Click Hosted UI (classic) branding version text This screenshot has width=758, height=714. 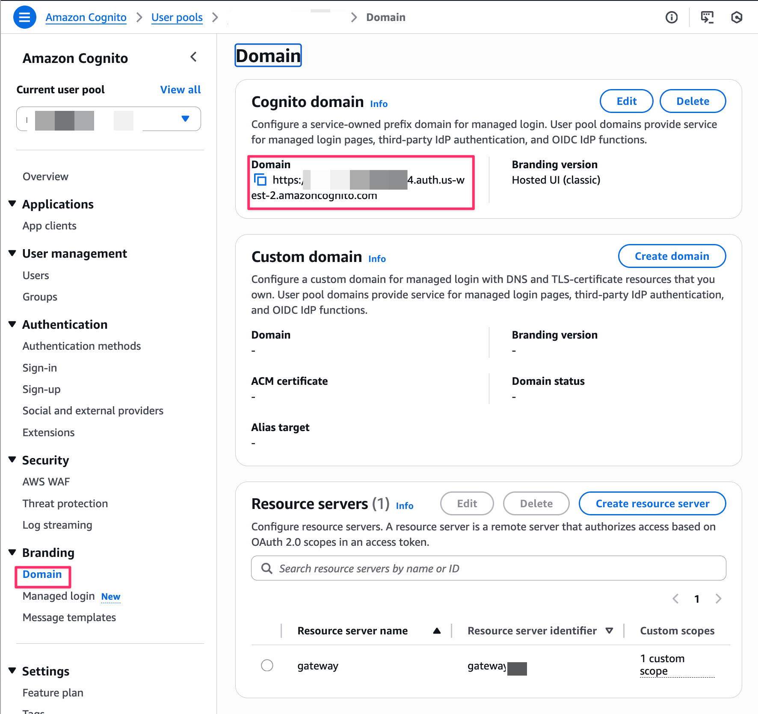(556, 180)
